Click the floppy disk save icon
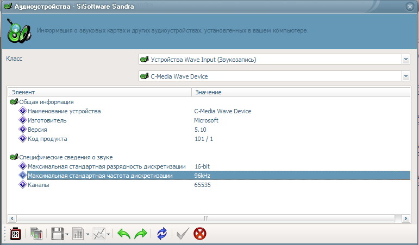The width and height of the screenshot is (419, 245). 58,234
